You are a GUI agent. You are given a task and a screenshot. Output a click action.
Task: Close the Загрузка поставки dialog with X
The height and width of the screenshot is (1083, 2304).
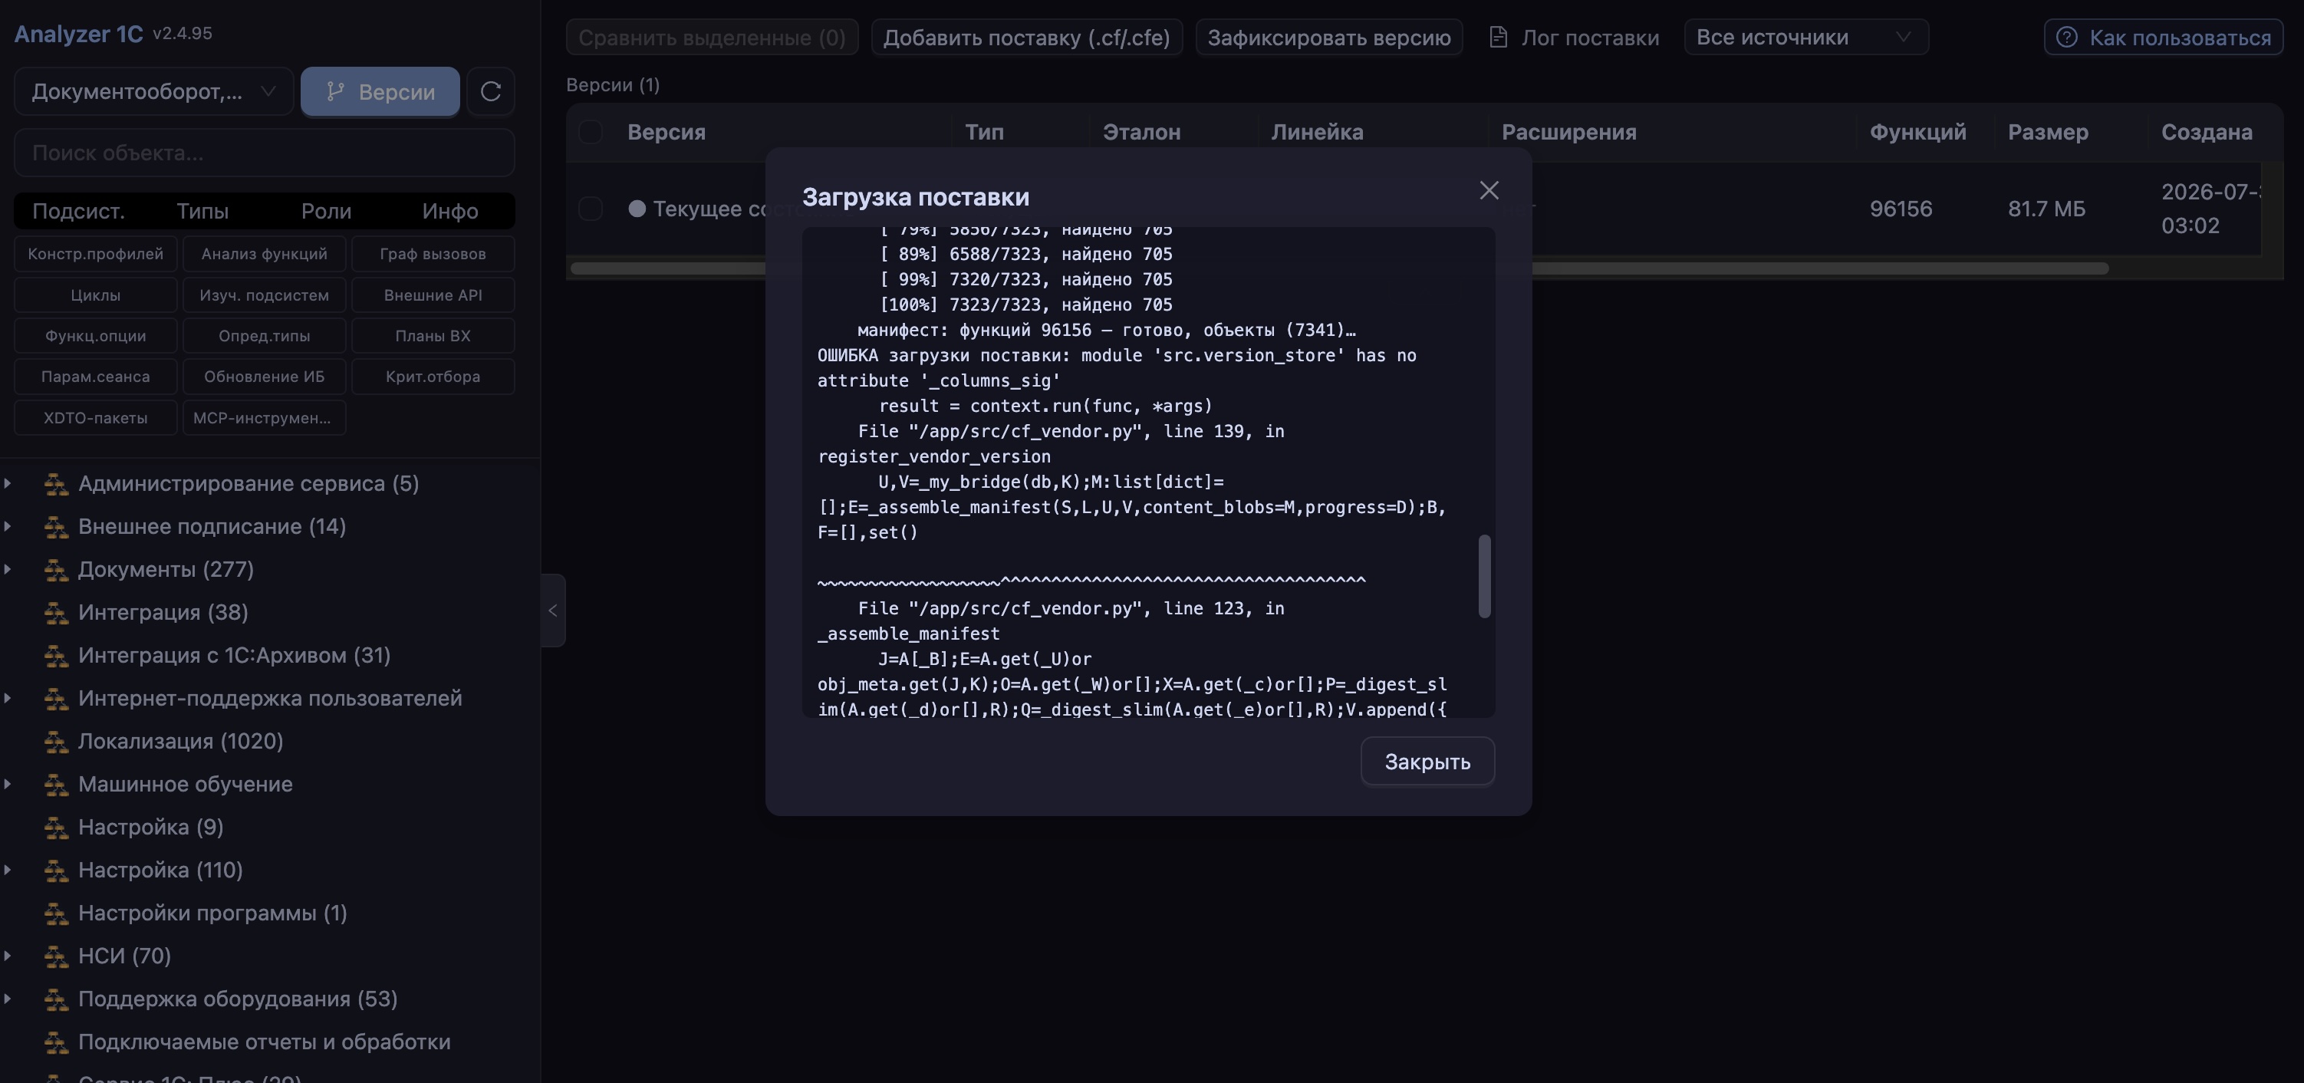pyautogui.click(x=1488, y=190)
